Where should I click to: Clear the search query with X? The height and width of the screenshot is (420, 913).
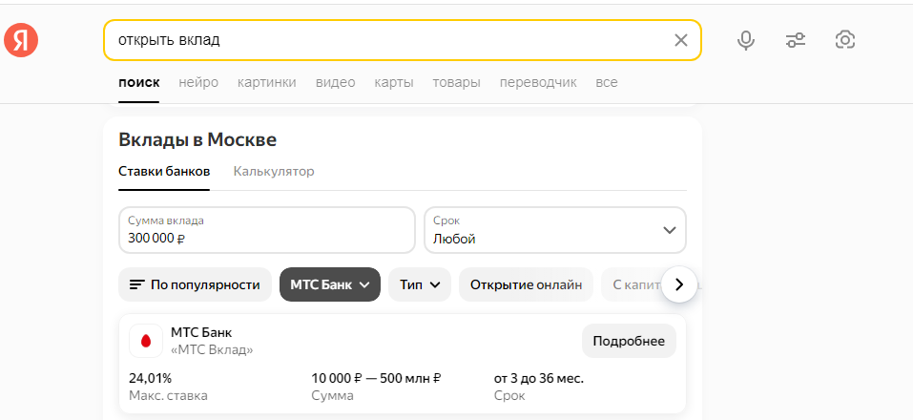[680, 40]
